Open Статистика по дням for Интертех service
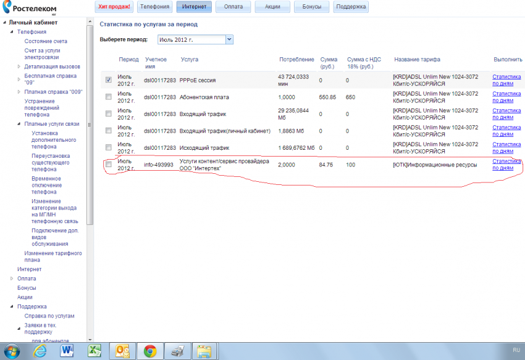The width and height of the screenshot is (525, 360). (506, 165)
